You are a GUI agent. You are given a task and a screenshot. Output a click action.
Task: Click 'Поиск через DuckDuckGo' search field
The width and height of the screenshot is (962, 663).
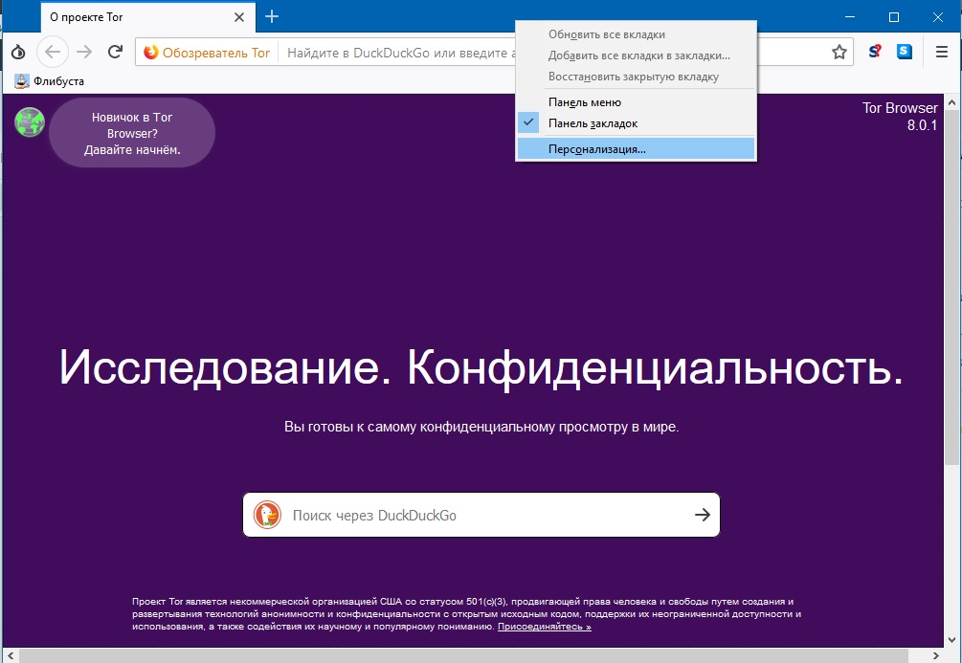pos(481,516)
